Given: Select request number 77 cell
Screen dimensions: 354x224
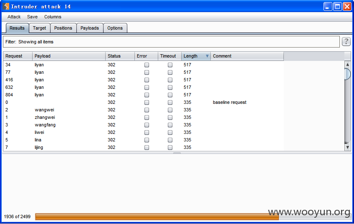Looking at the screenshot, I should click(x=8, y=73).
